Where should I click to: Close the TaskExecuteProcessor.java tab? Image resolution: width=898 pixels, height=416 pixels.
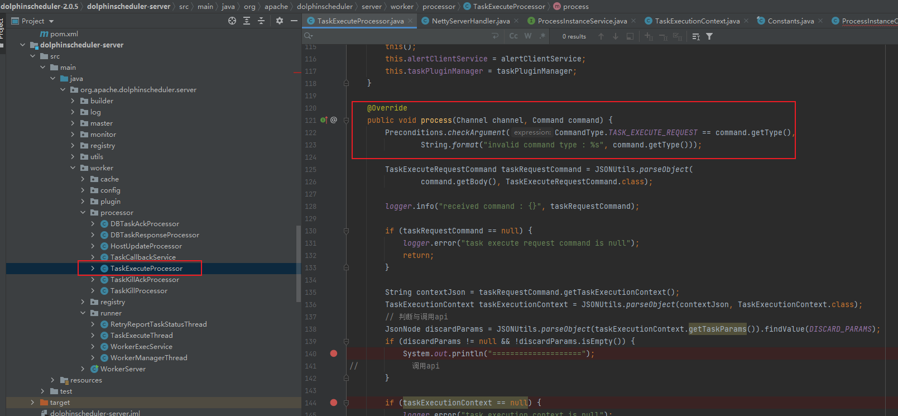pos(410,21)
